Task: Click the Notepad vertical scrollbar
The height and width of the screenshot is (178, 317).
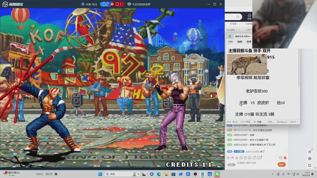Action: point(299,68)
